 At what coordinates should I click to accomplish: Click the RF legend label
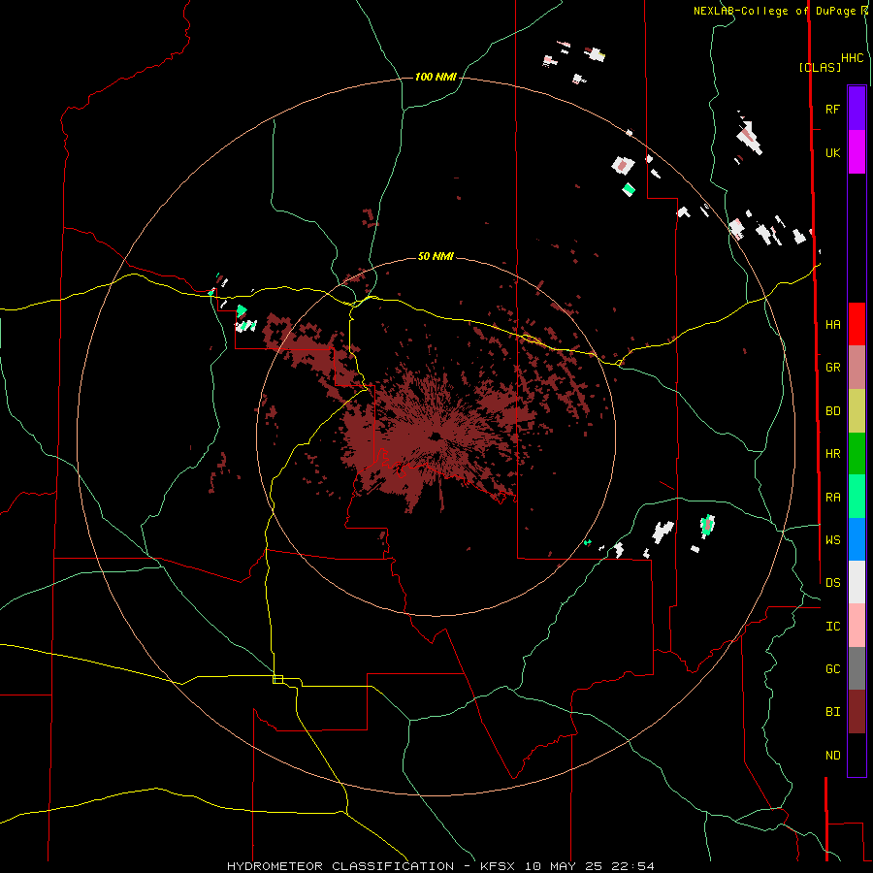tap(832, 109)
